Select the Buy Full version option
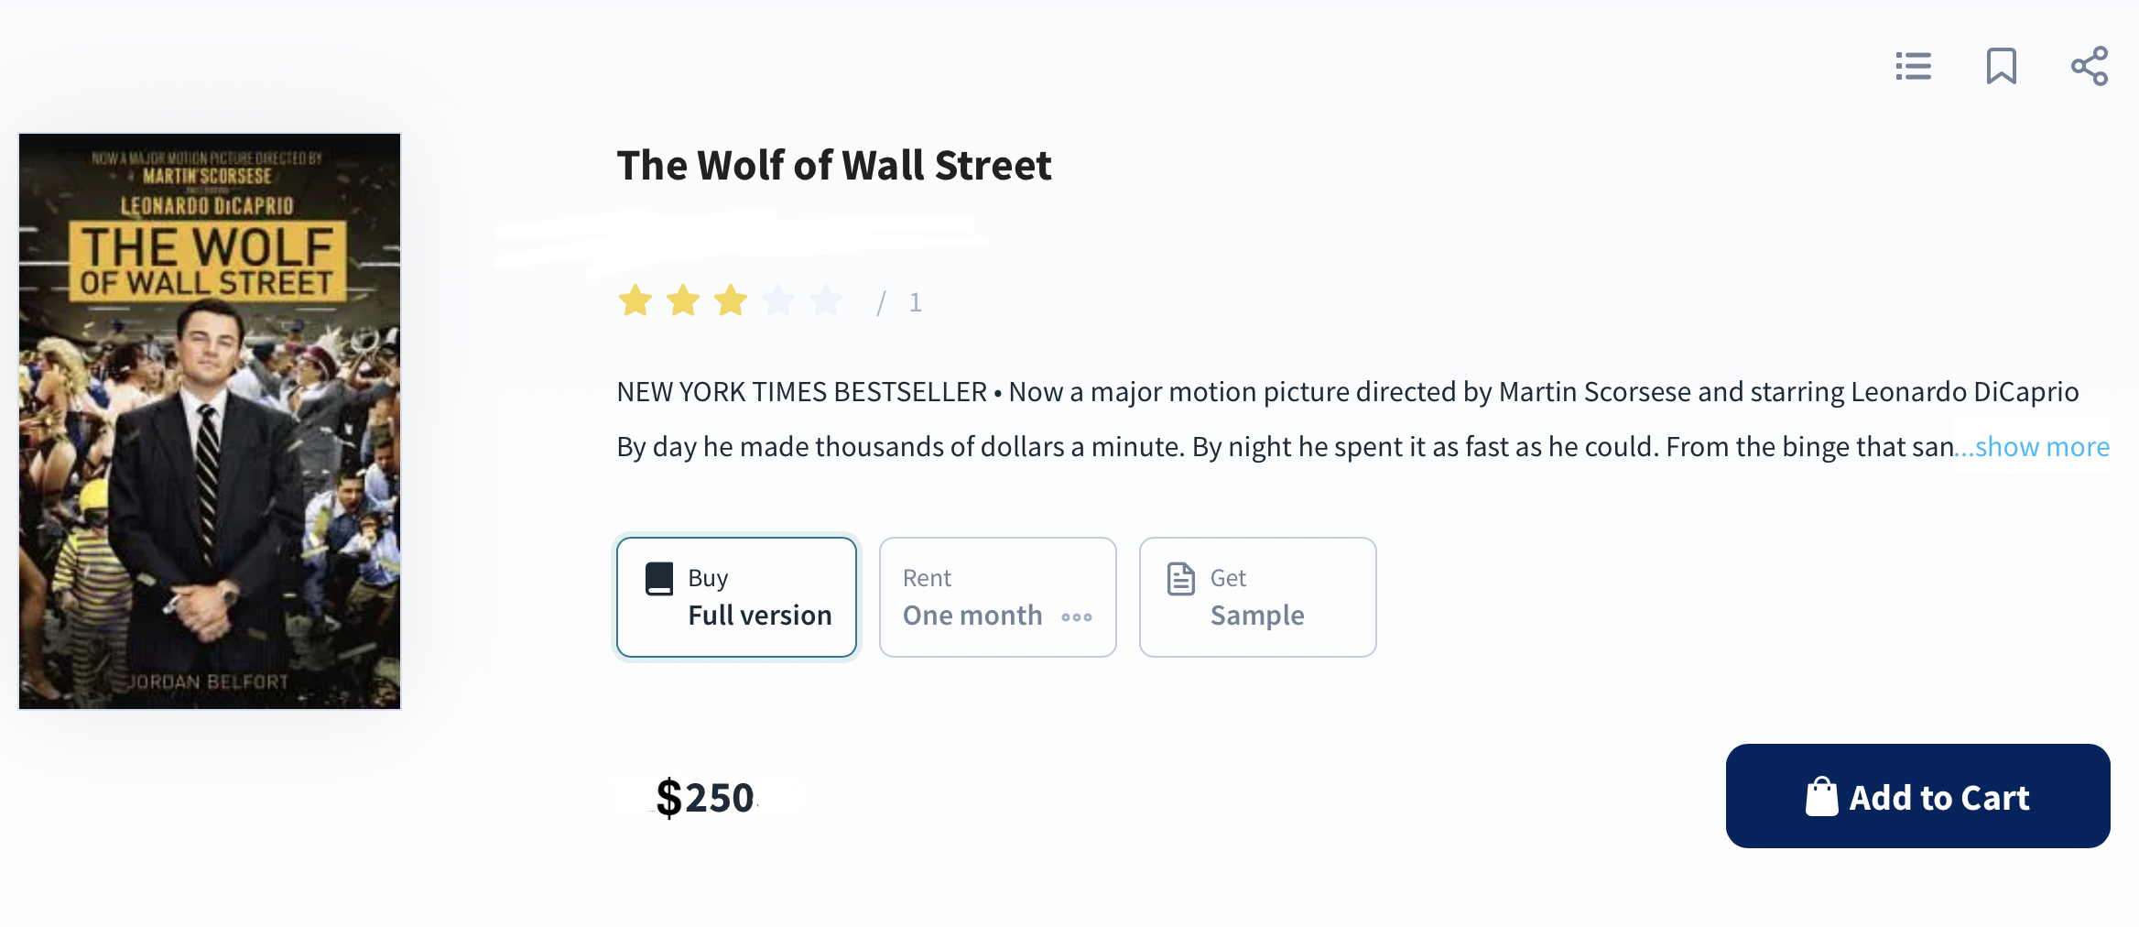 coord(737,597)
